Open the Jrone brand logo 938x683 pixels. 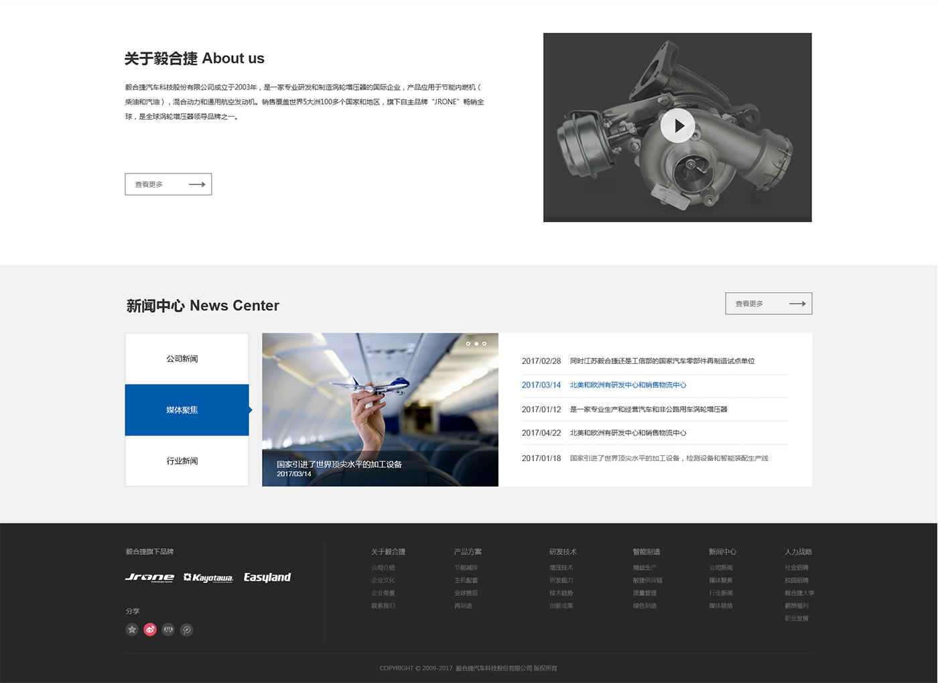(x=149, y=577)
